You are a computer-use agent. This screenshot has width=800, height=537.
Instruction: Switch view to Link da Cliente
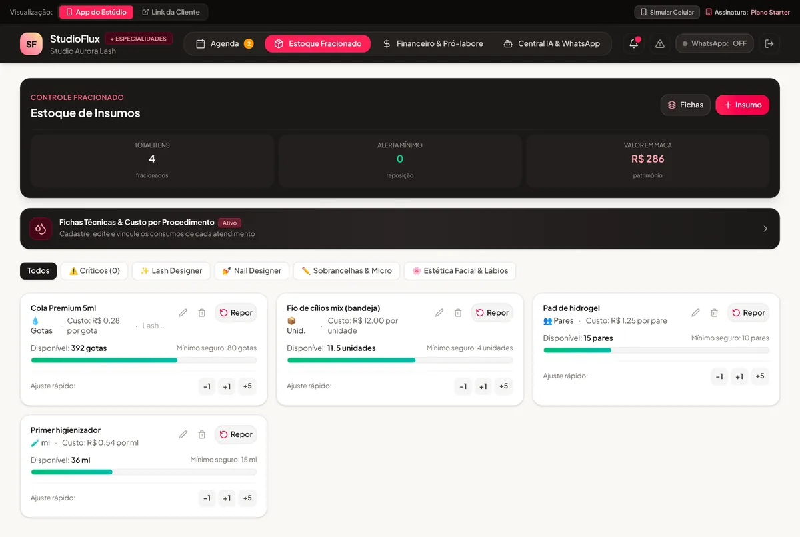click(x=171, y=12)
